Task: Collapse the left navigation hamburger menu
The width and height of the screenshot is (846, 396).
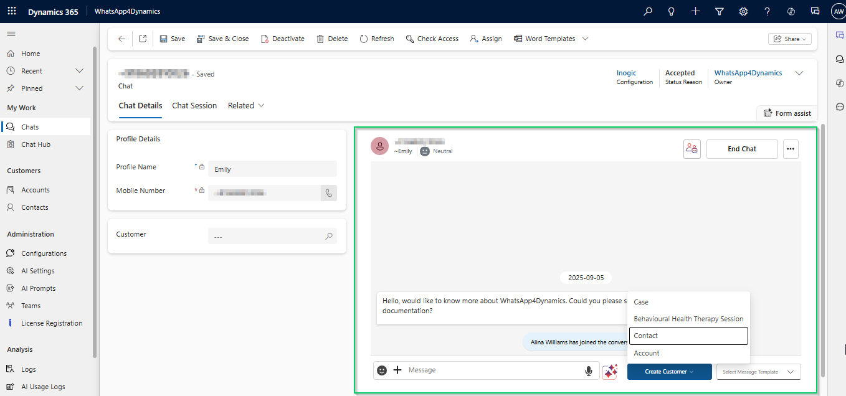Action: click(11, 34)
